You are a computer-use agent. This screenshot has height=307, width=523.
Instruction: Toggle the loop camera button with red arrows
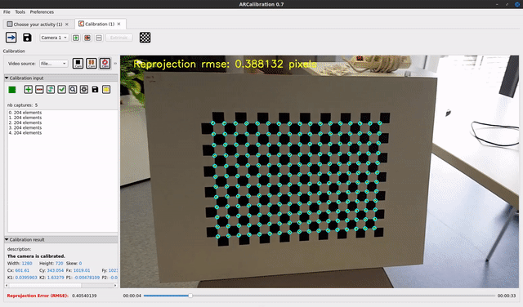(x=105, y=64)
